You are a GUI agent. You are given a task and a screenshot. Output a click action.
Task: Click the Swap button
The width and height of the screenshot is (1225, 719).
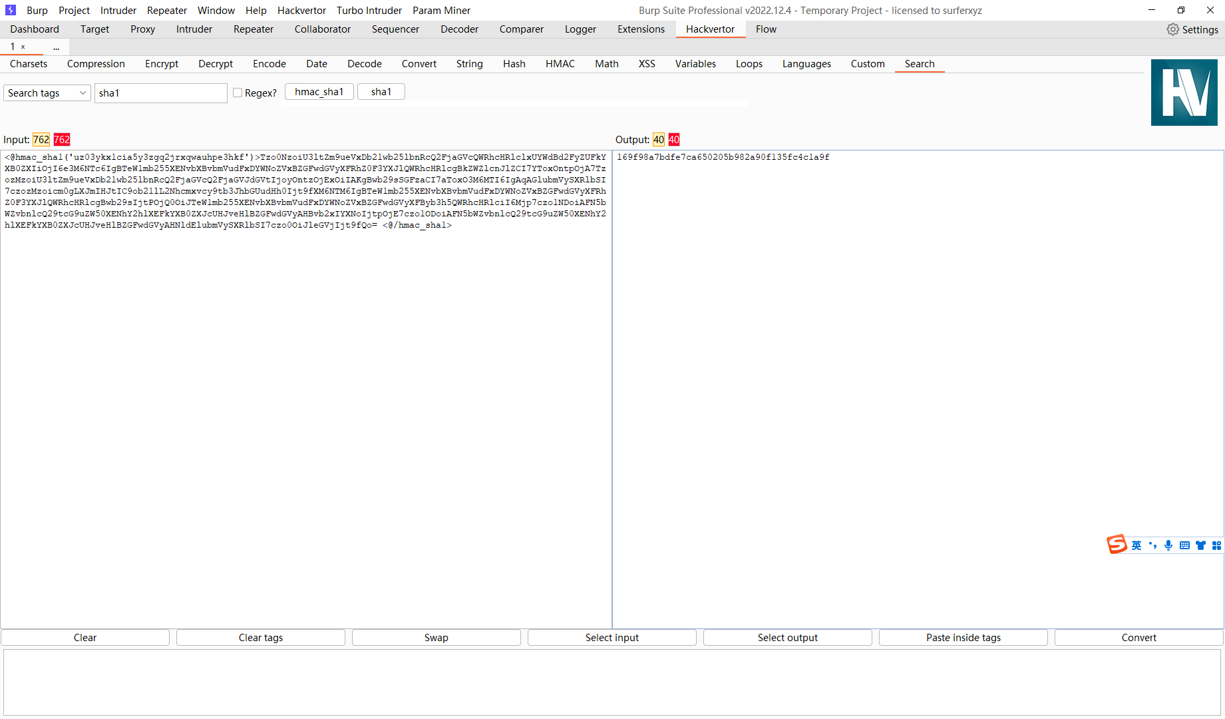(x=437, y=638)
